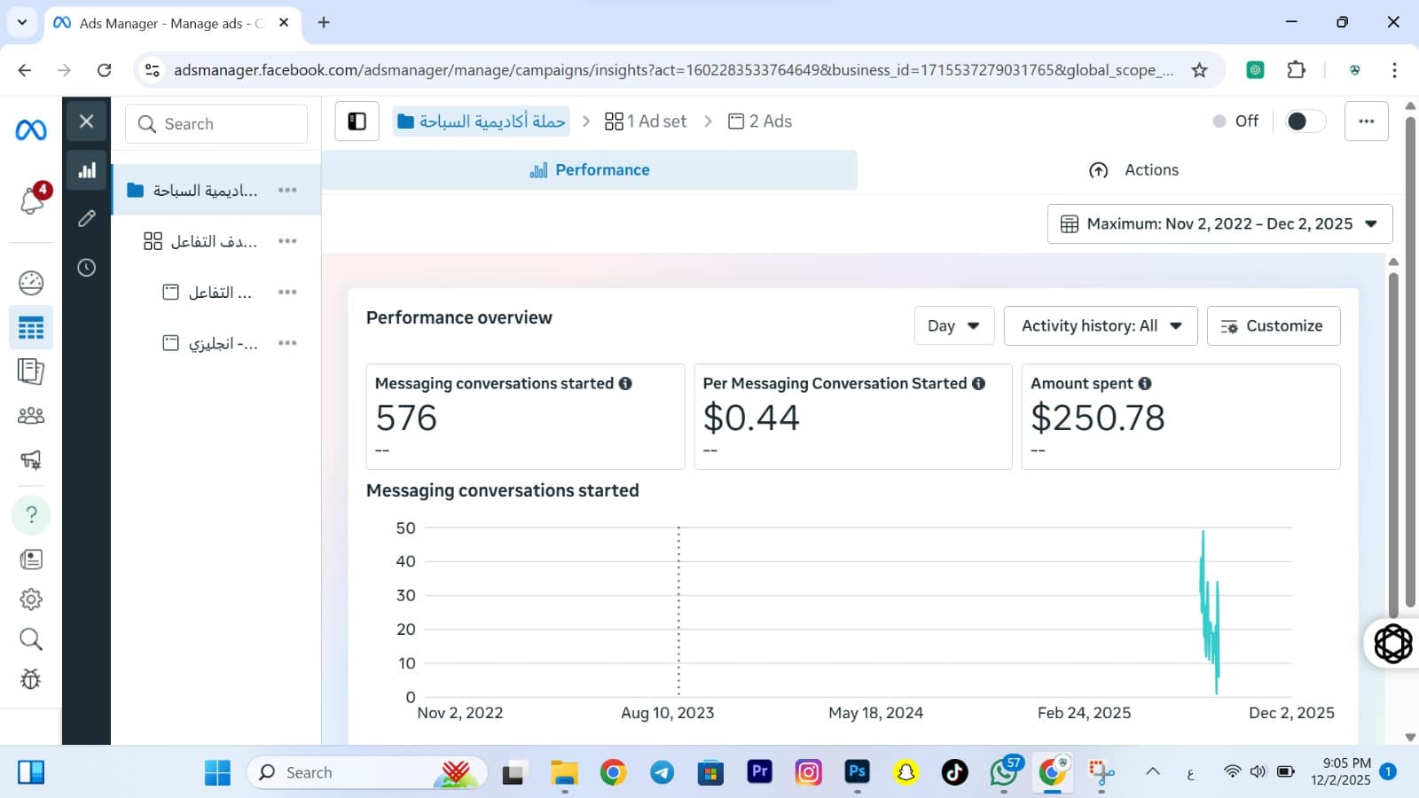Click the campaign search input field
The height and width of the screenshot is (798, 1419).
point(217,124)
